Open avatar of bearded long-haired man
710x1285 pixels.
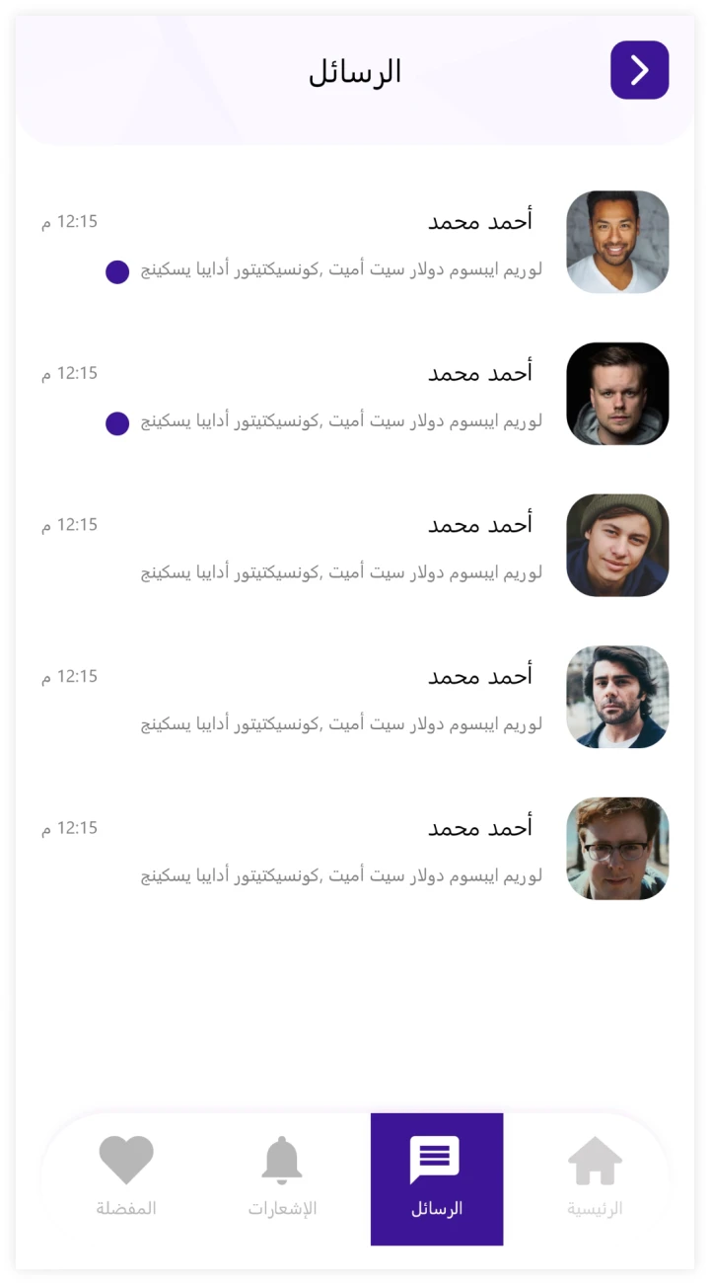tap(617, 697)
